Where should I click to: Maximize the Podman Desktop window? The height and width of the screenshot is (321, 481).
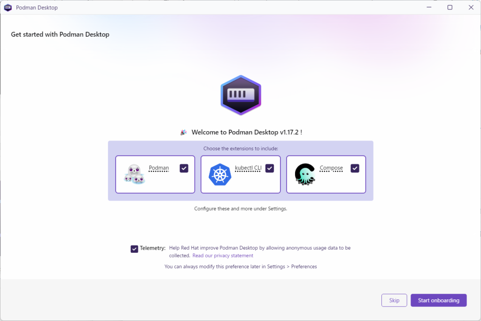pos(450,8)
